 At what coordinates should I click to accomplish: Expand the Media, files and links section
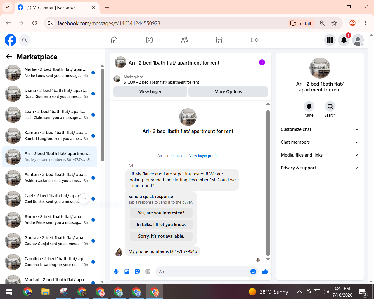pos(320,155)
